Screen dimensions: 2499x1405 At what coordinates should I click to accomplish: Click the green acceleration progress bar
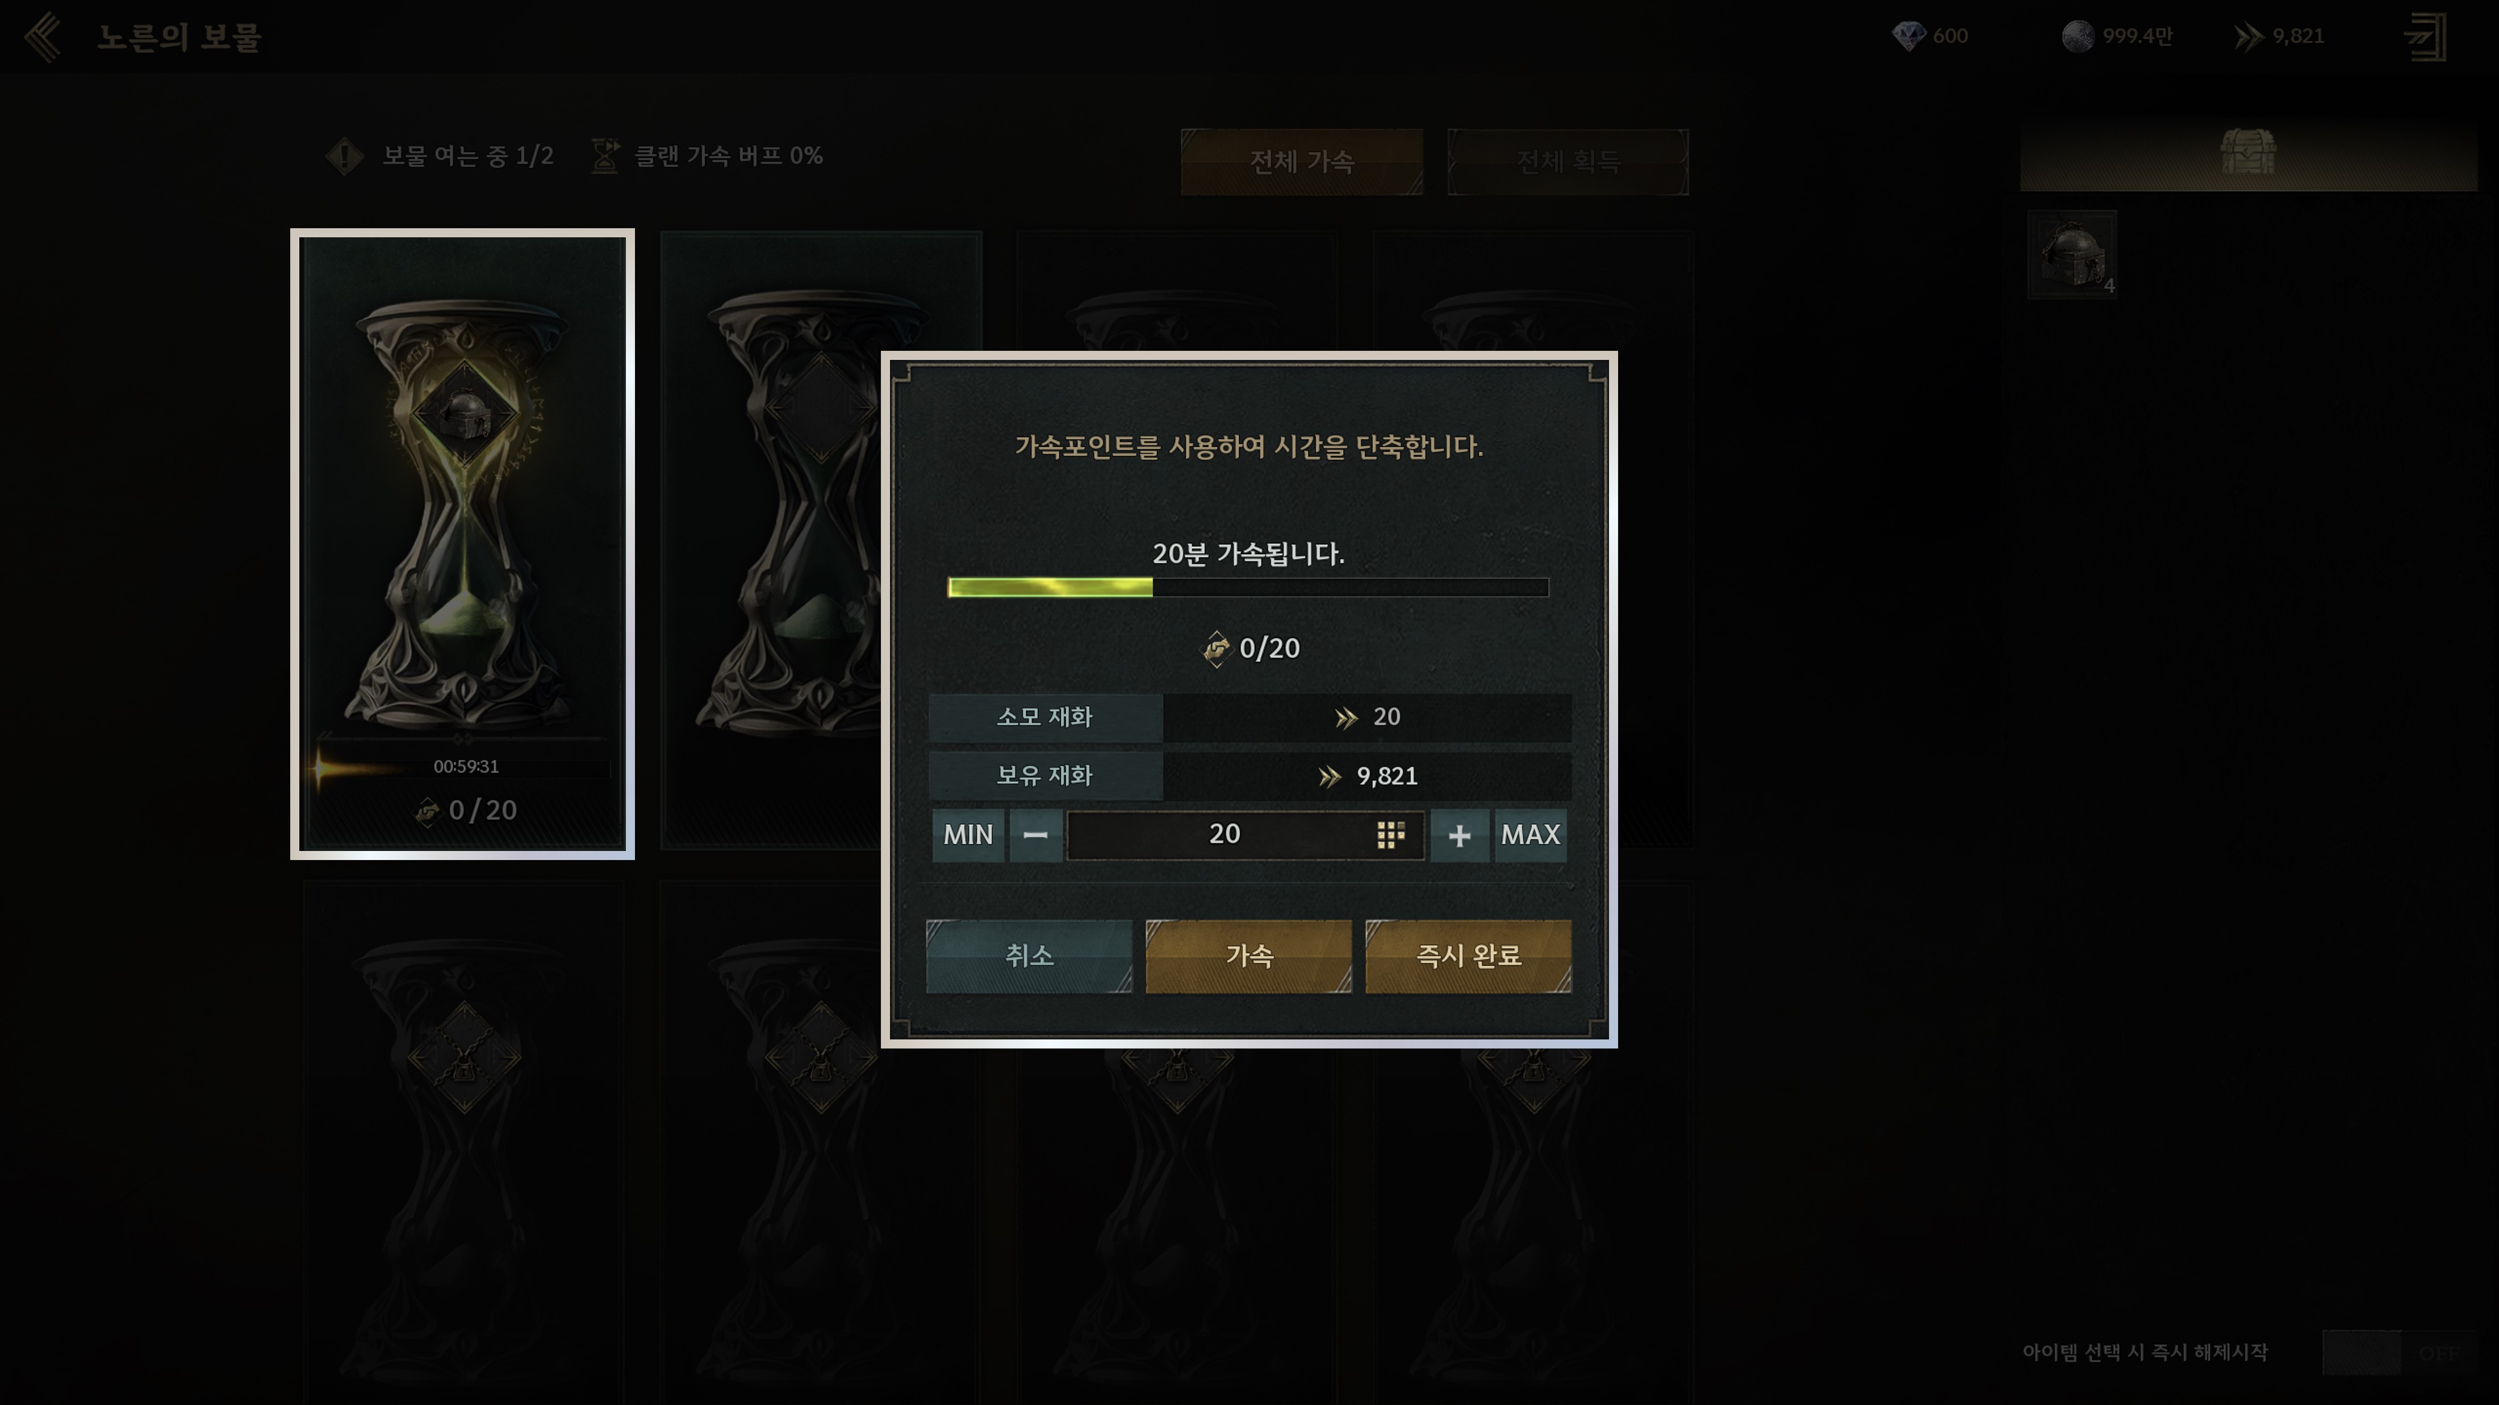click(1248, 586)
